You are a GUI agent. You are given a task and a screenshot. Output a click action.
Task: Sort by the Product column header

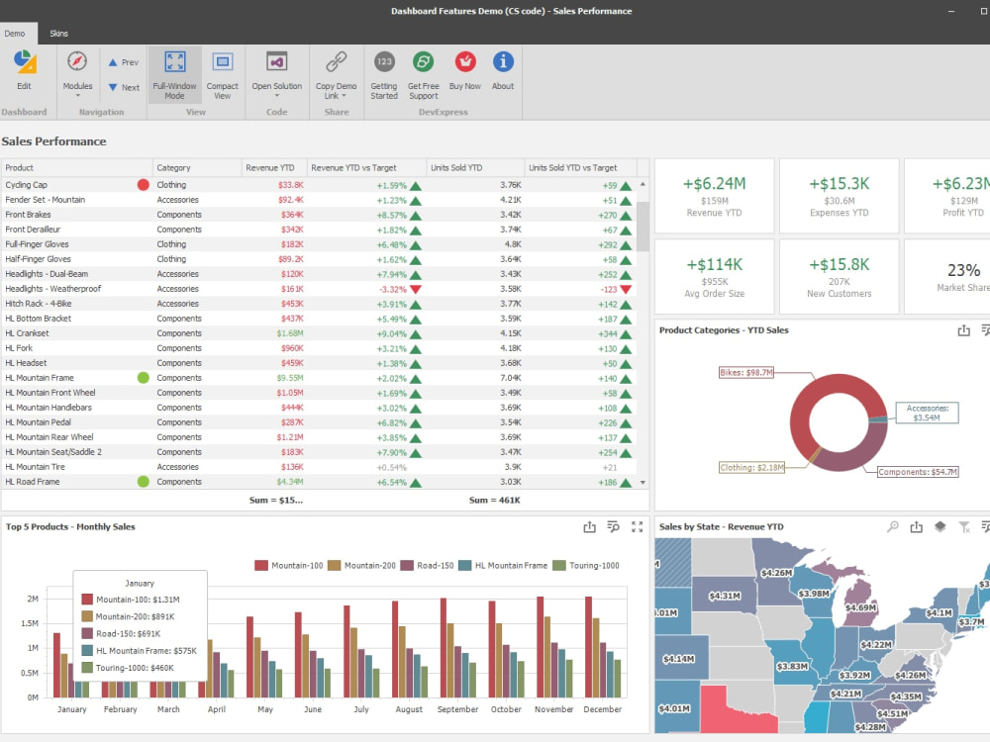[76, 168]
